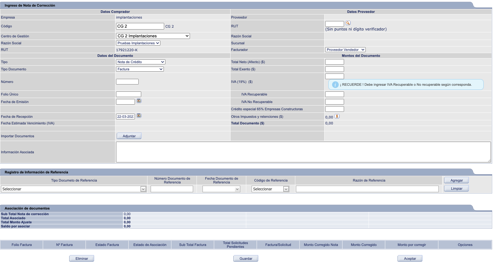Viewport: 495px width, 267px height.
Task: Open the Fecha de Emisión calendar icon
Action: pos(139,101)
